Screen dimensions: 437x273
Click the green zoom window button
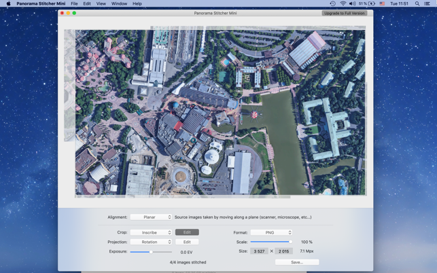point(74,13)
